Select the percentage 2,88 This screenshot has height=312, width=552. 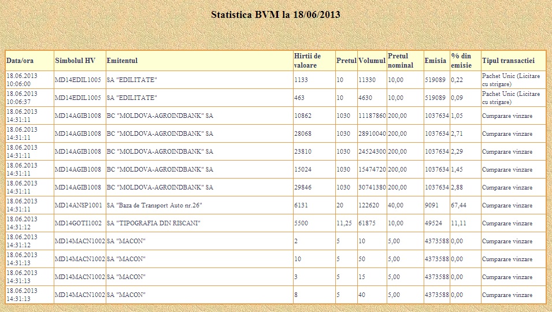pyautogui.click(x=457, y=187)
